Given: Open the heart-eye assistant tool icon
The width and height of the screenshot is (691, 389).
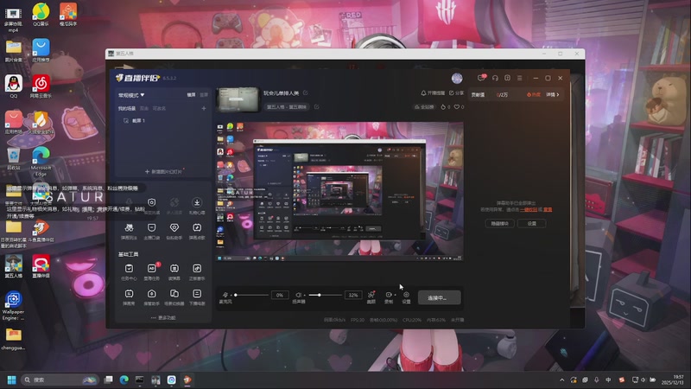Looking at the screenshot, I should 174,227.
